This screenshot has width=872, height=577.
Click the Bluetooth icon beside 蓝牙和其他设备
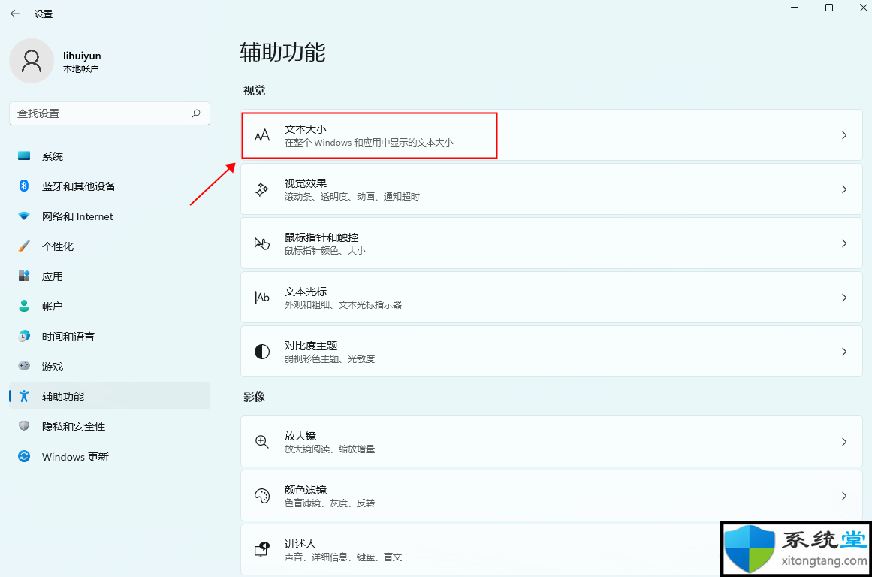click(24, 186)
